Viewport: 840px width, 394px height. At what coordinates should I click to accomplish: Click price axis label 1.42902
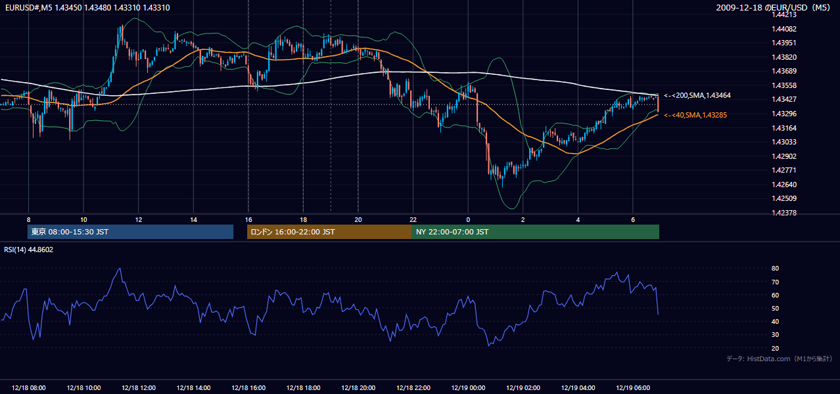click(x=784, y=156)
